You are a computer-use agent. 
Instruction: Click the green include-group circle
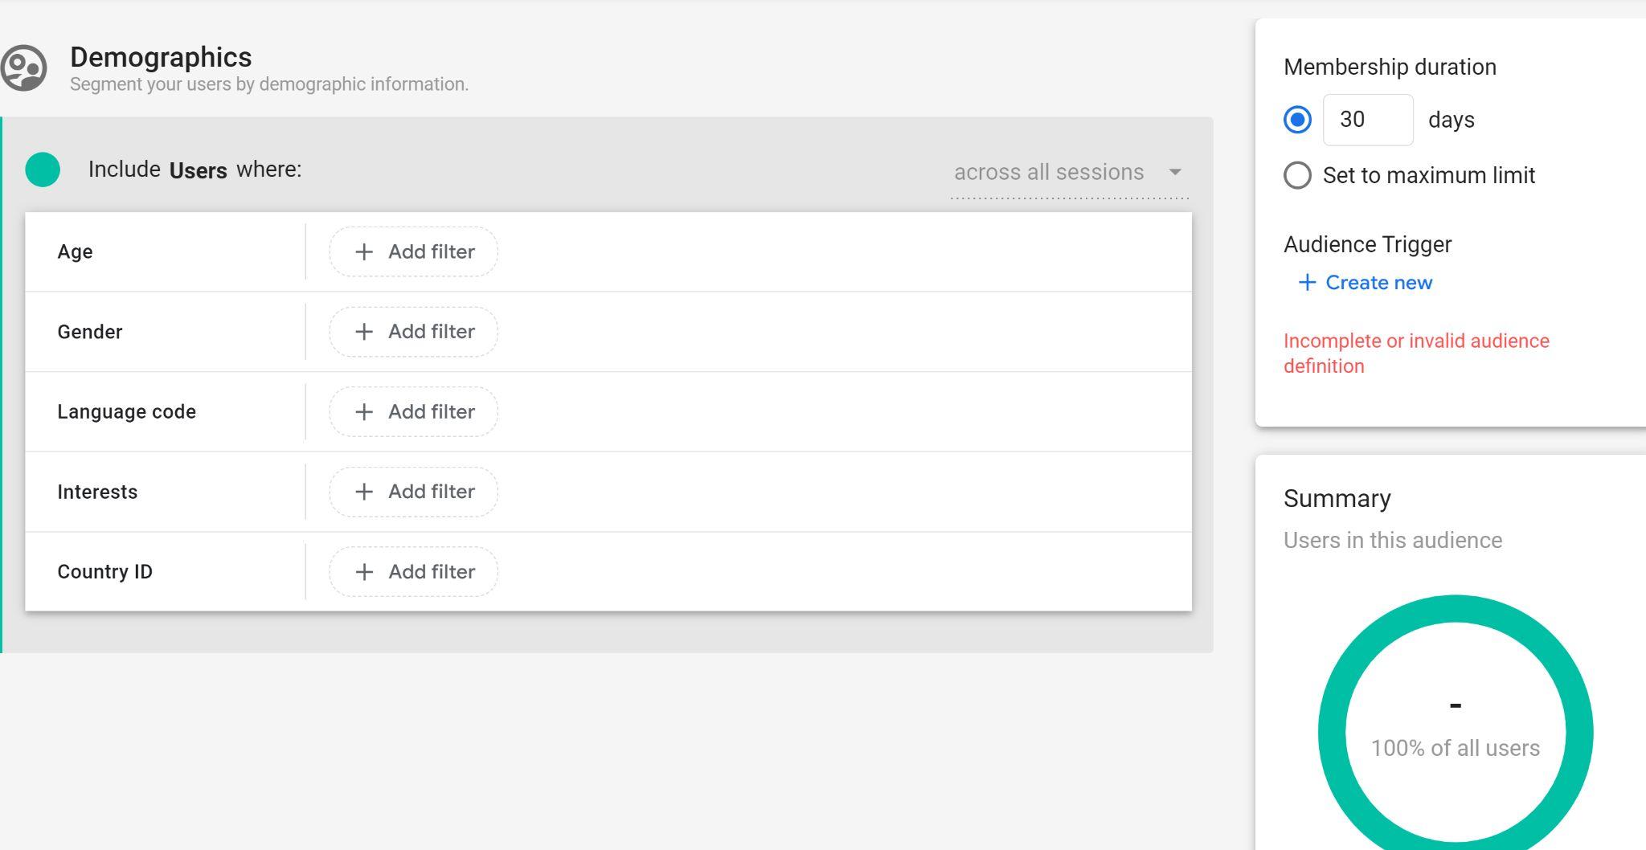43,170
